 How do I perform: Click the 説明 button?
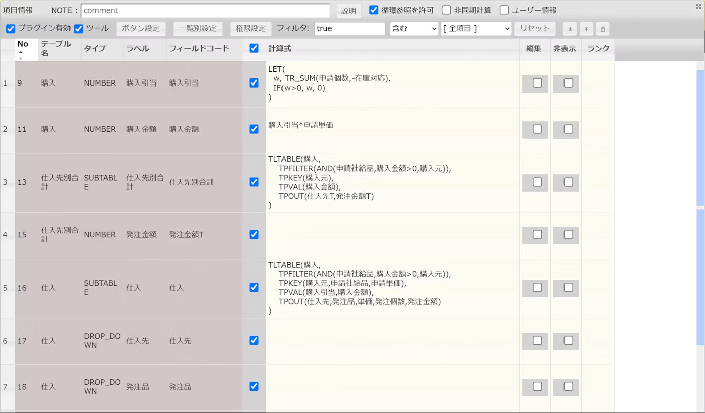(x=348, y=10)
